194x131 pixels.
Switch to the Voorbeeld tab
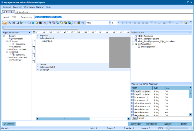(22, 12)
